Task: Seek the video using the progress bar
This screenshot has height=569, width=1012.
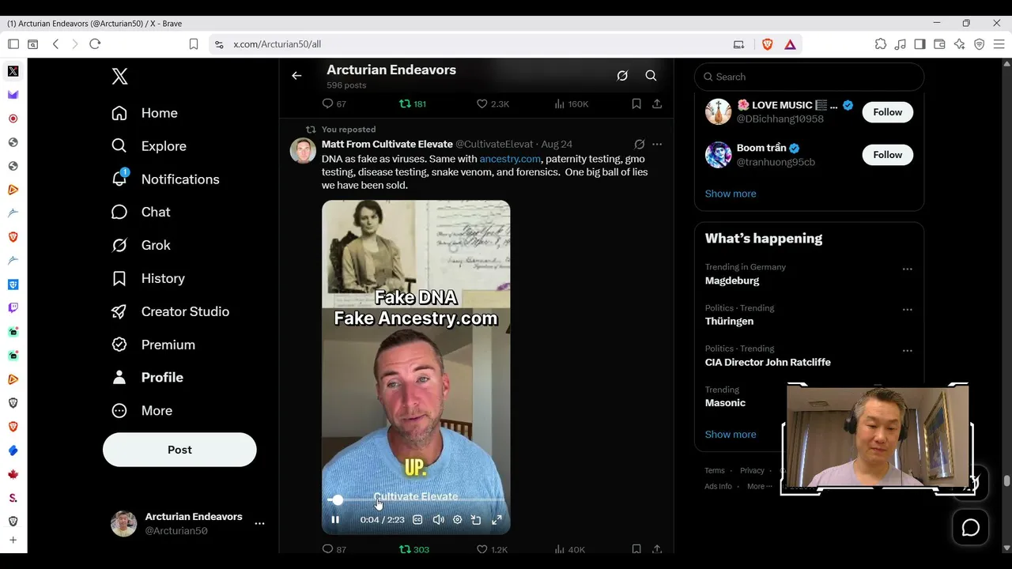Action: (x=416, y=499)
